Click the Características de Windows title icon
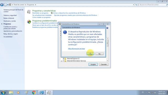 coord(60,24)
